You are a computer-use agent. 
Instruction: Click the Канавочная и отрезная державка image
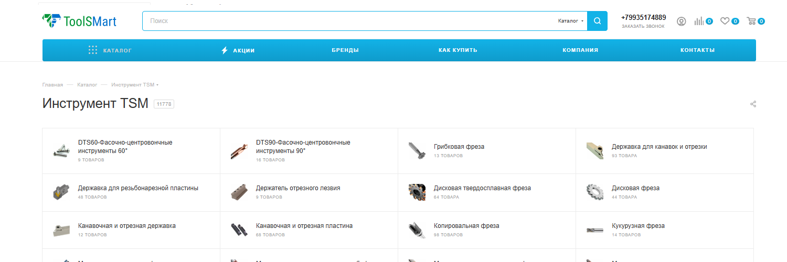61,230
